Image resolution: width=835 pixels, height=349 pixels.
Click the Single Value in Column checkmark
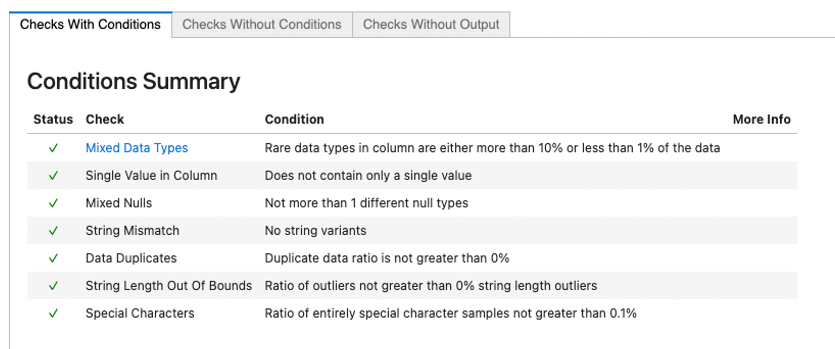[53, 176]
